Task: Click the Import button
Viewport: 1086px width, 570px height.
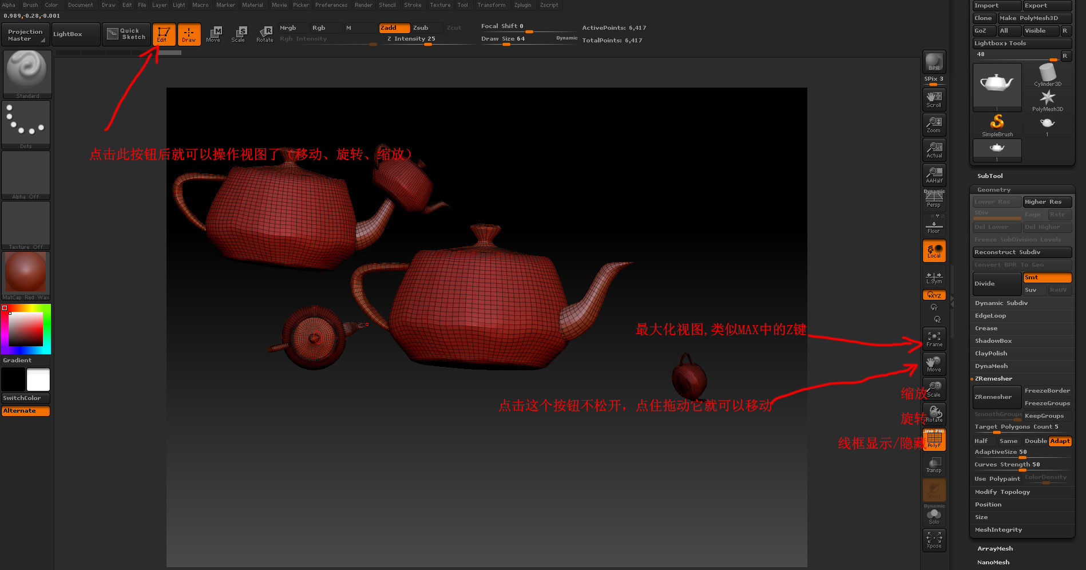Action: [997, 6]
